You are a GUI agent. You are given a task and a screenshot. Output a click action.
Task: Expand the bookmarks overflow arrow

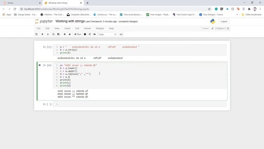(237, 15)
